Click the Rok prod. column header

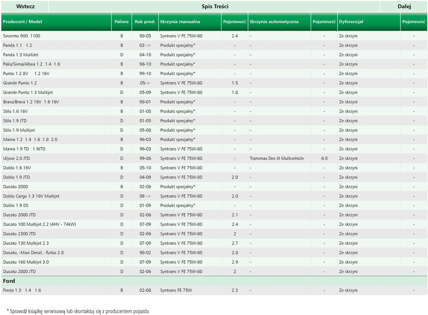click(x=145, y=21)
